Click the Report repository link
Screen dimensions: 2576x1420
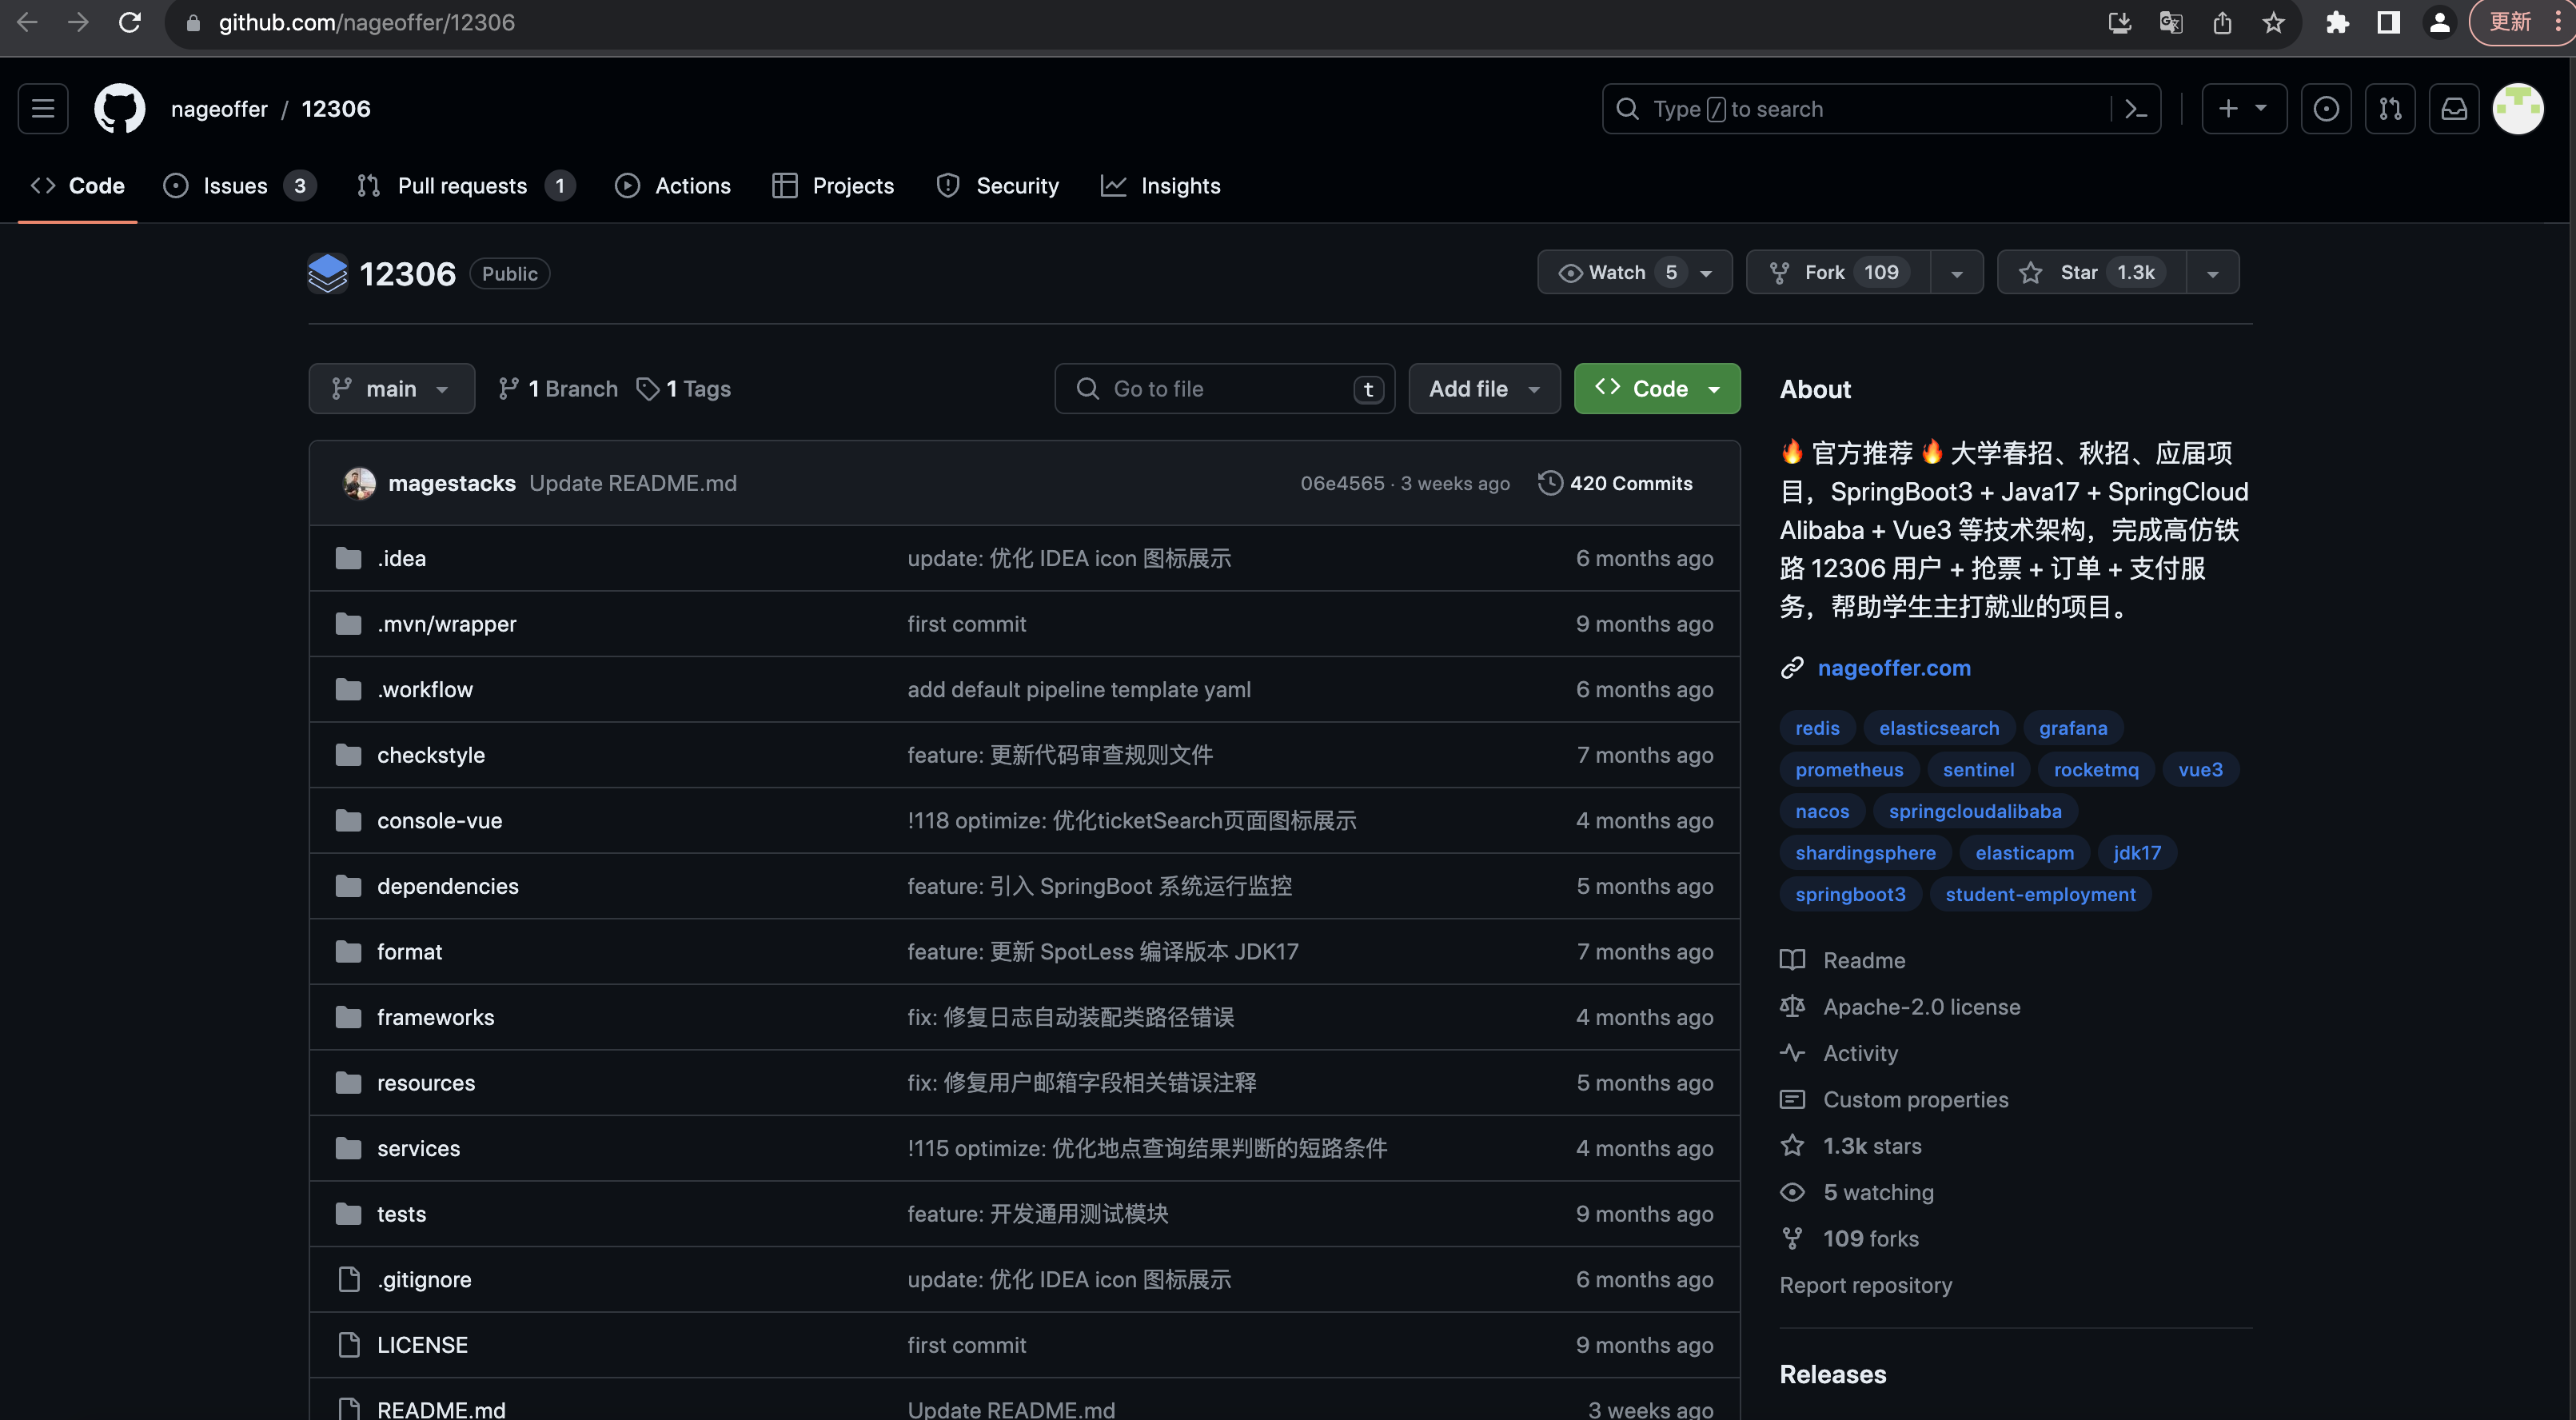pos(1865,1284)
